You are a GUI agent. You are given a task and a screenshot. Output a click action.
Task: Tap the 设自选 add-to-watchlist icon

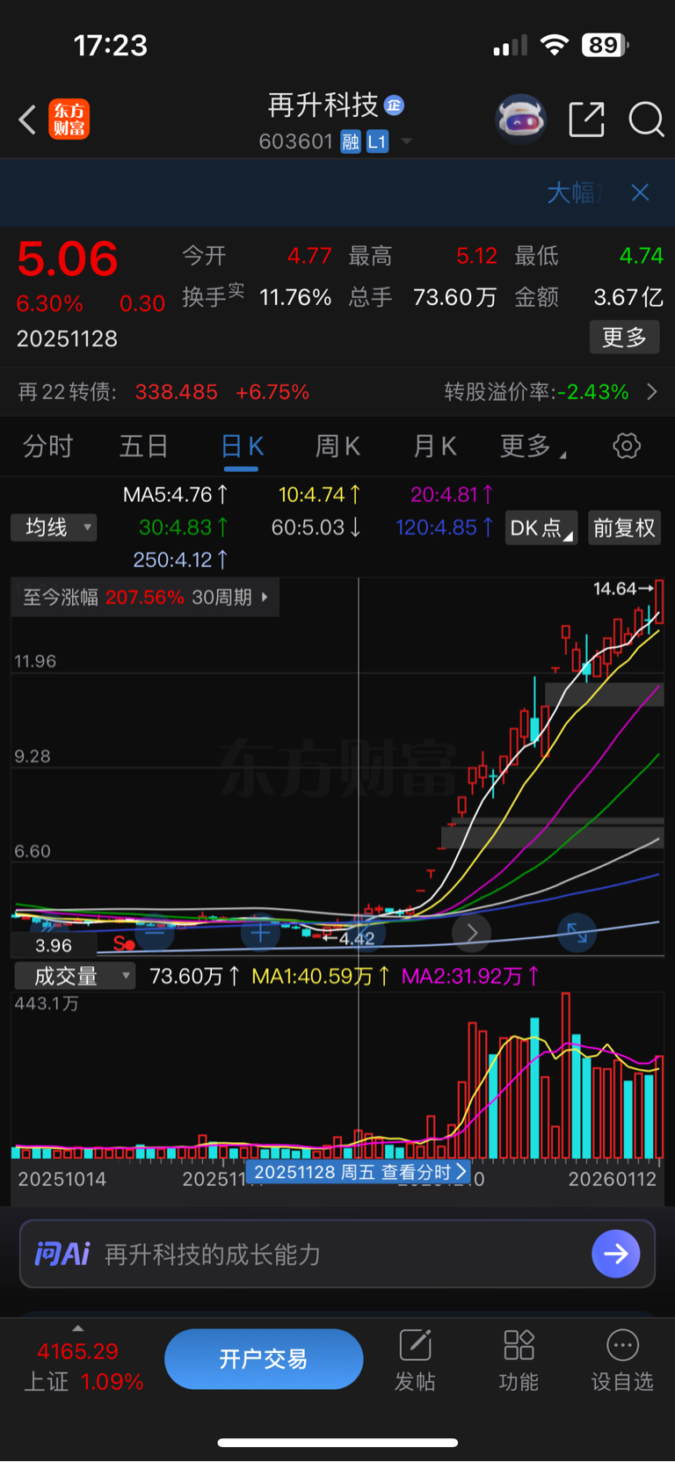coord(622,1361)
